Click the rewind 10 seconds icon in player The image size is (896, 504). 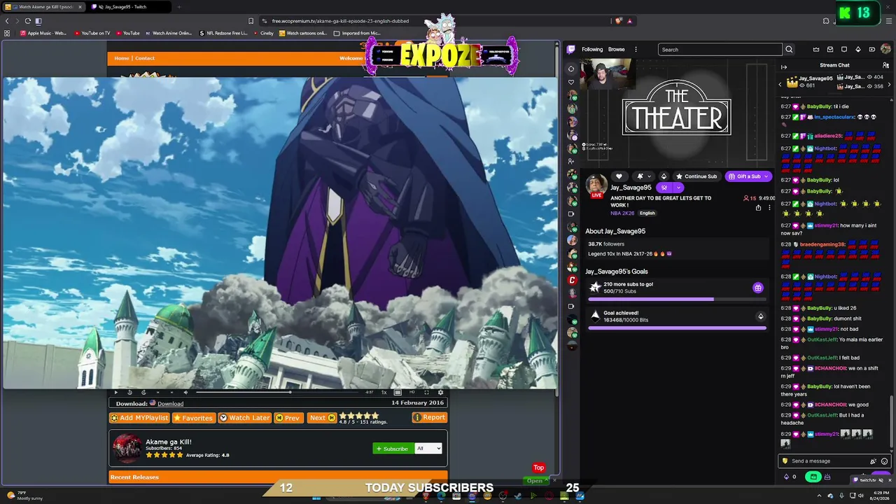click(x=129, y=392)
